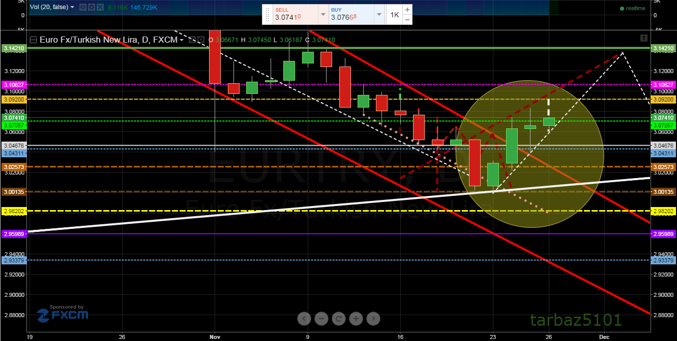This screenshot has height=341, width=677.
Task: Click the 2.93379 blue label on right axis
Action: pos(663,260)
